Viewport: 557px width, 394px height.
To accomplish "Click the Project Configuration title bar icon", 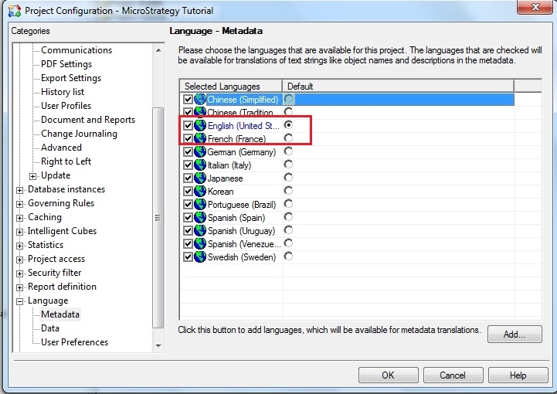I will 15,11.
